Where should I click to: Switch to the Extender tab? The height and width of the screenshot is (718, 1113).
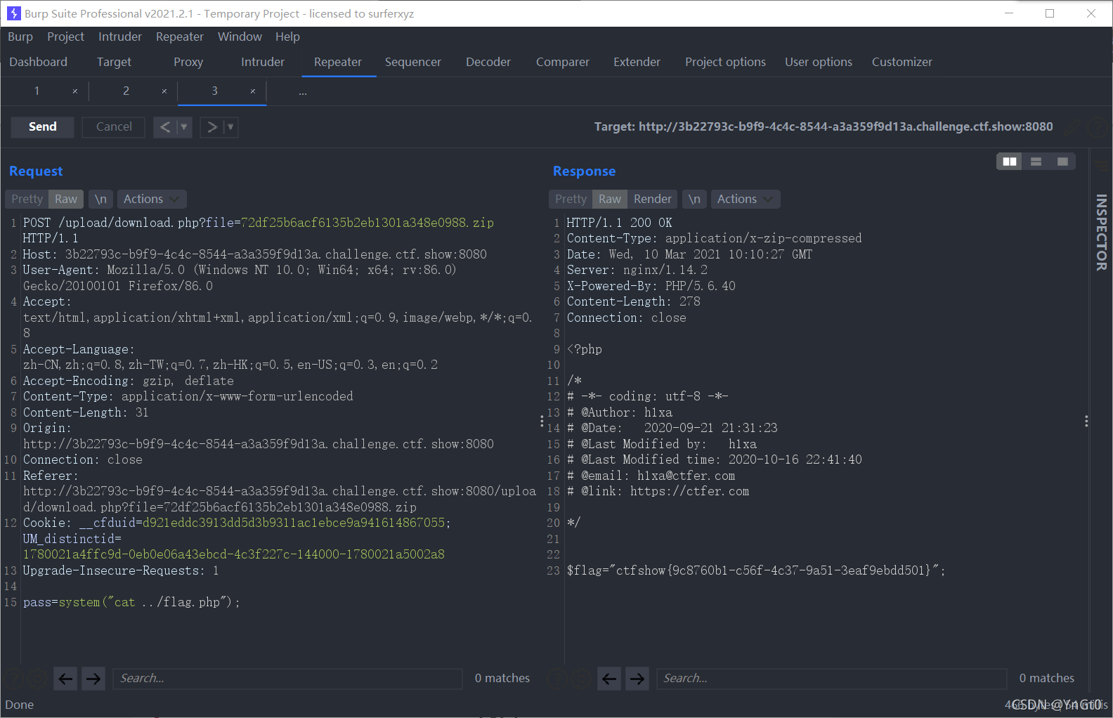click(637, 62)
